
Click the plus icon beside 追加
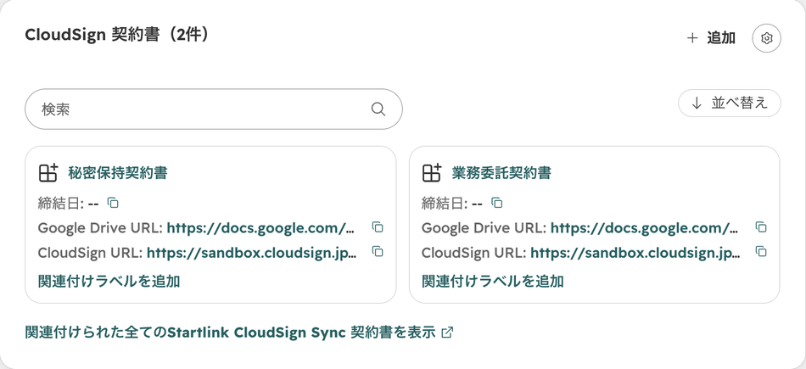pos(692,38)
